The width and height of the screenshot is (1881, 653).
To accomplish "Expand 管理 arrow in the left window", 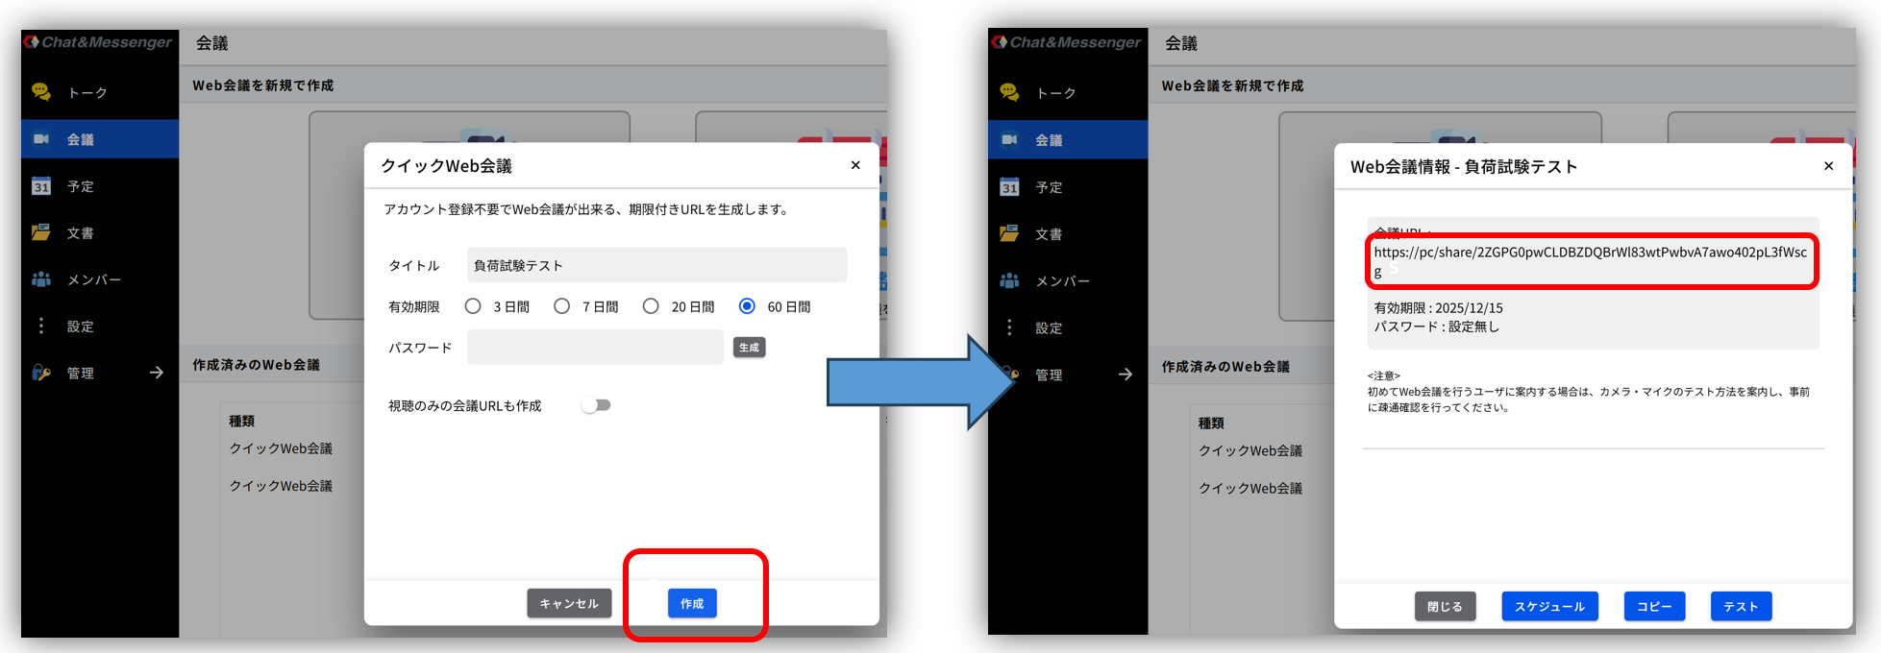I will (157, 373).
